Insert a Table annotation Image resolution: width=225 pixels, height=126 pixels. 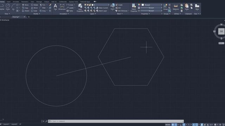coord(70,11)
